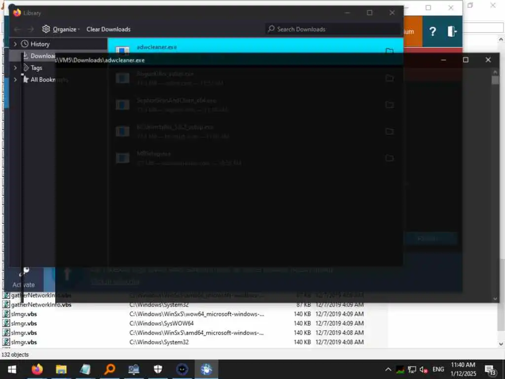
Task: Click the network tray icon
Action: 412,370
